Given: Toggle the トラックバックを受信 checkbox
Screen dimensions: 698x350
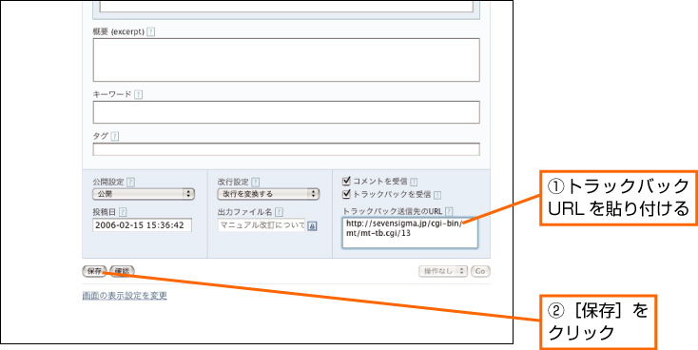Looking at the screenshot, I should [x=346, y=194].
